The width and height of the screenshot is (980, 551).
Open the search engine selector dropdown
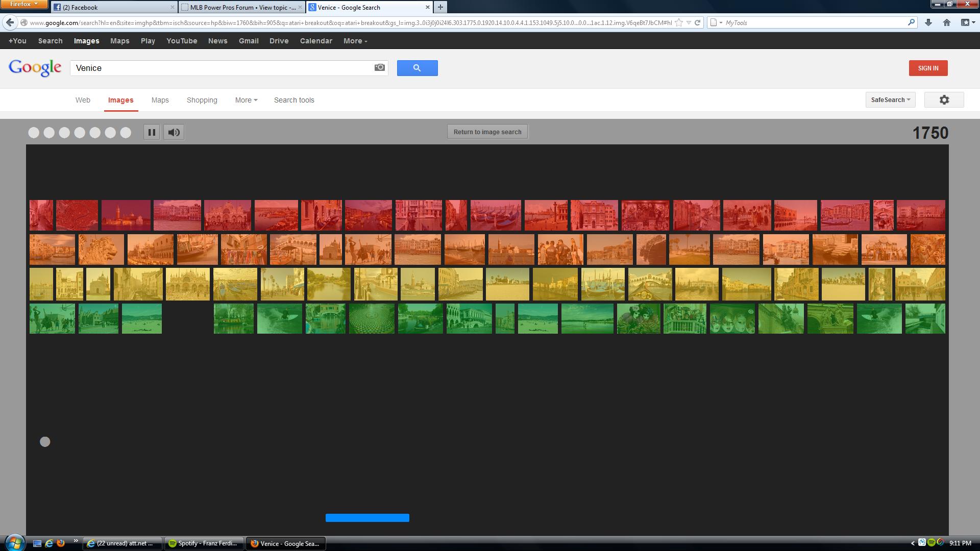pyautogui.click(x=716, y=22)
